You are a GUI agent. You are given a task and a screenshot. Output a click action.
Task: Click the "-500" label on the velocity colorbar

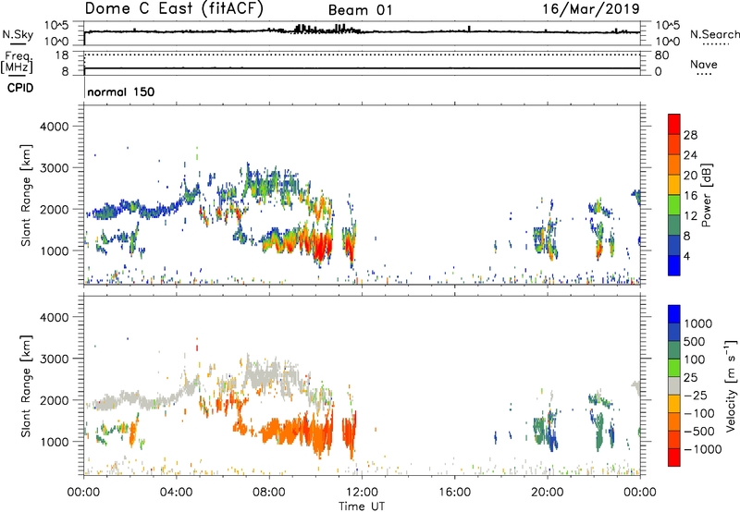coord(699,432)
